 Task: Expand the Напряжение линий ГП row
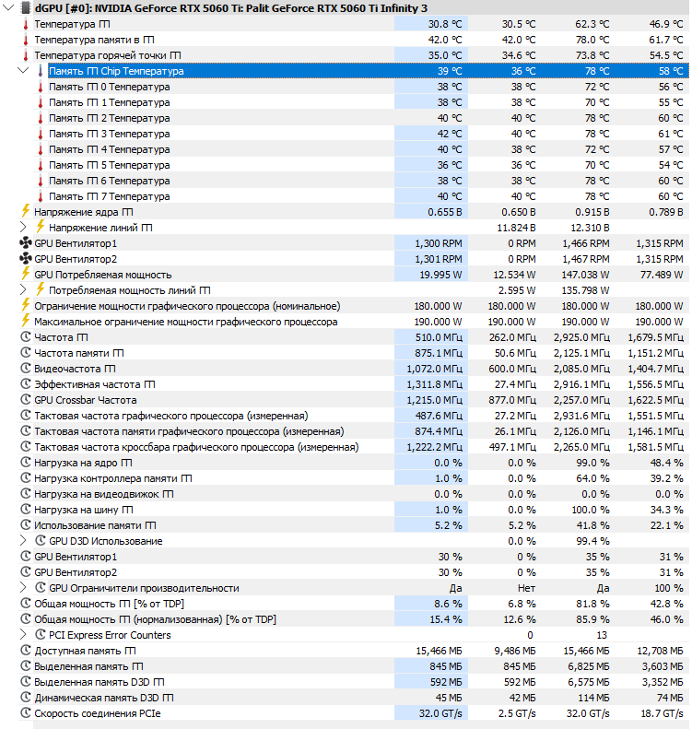coord(23,228)
